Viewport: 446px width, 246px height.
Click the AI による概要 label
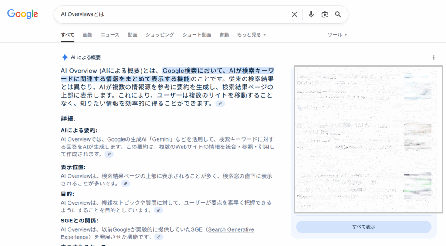pos(86,57)
